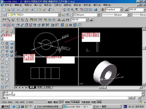This screenshot has width=146, height=109.
Task: Switch to CAD/CAM taskbar window button
Action: (x=48, y=107)
